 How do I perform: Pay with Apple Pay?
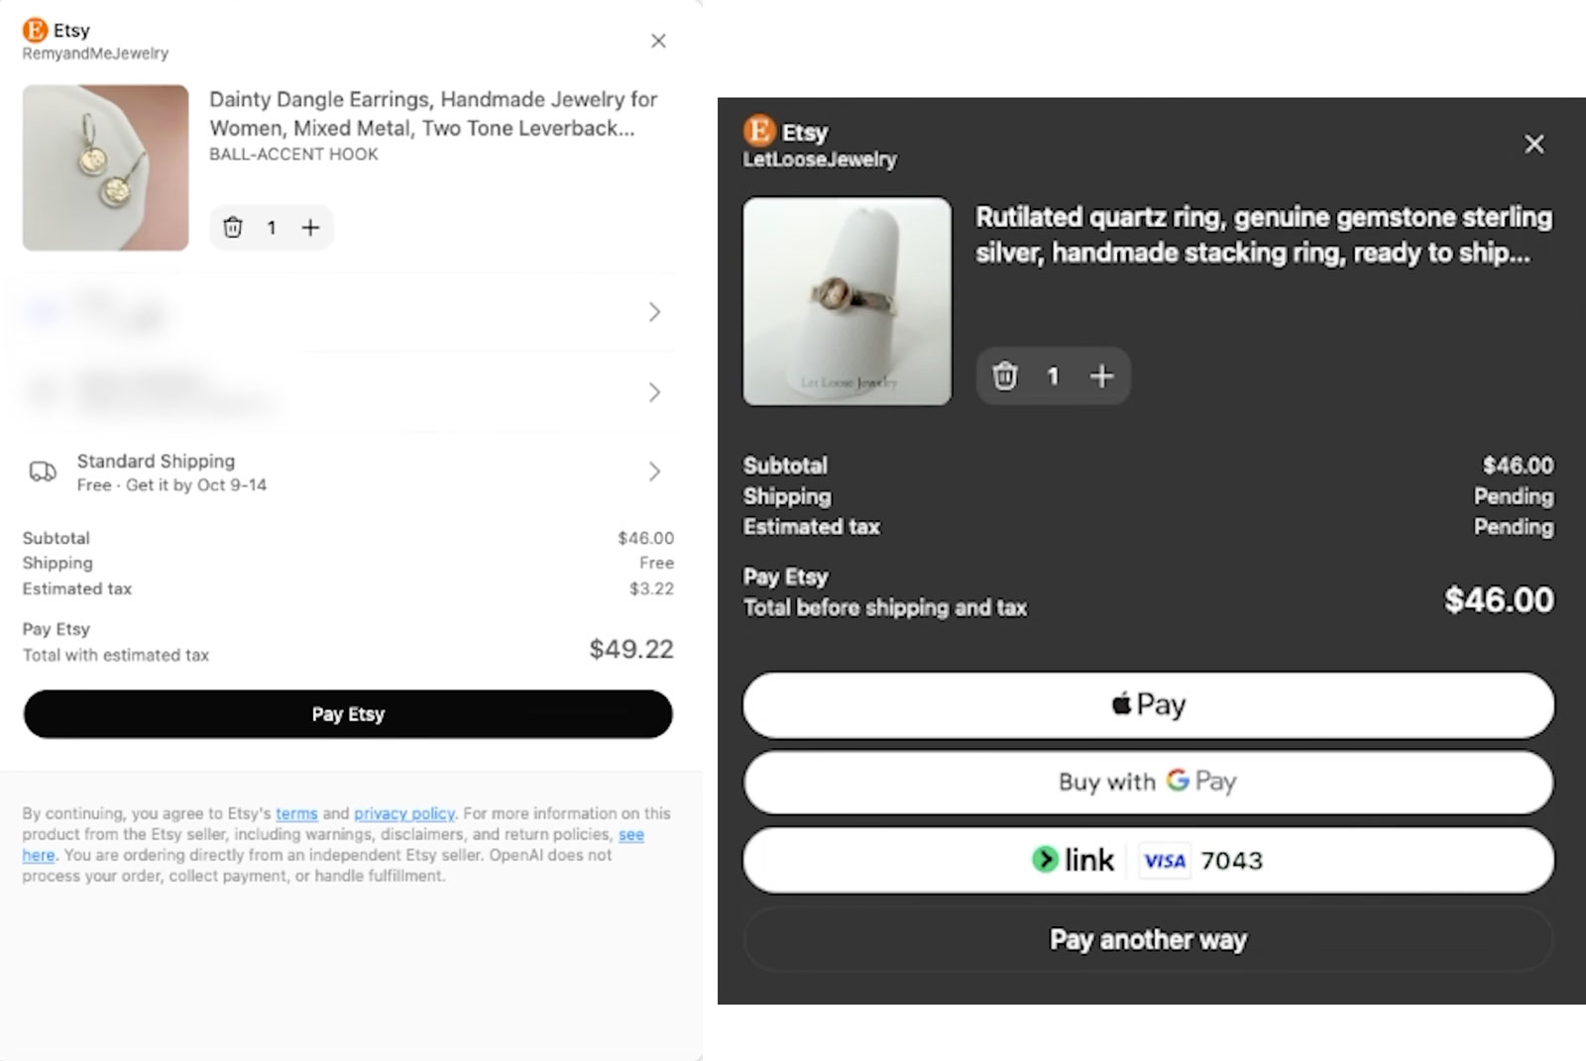pos(1148,705)
